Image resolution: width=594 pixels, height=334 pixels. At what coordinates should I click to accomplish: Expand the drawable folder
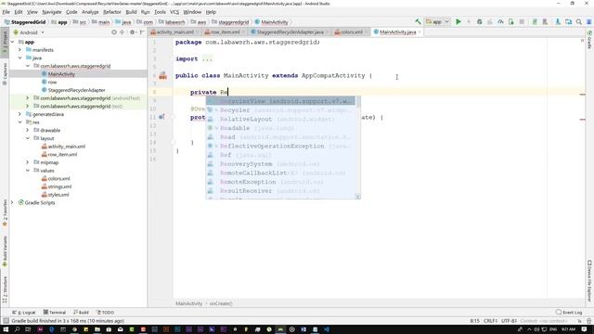[28, 130]
